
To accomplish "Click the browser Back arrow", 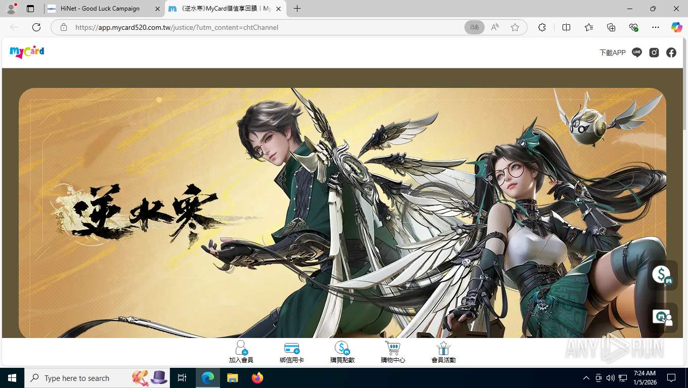I will coord(14,27).
